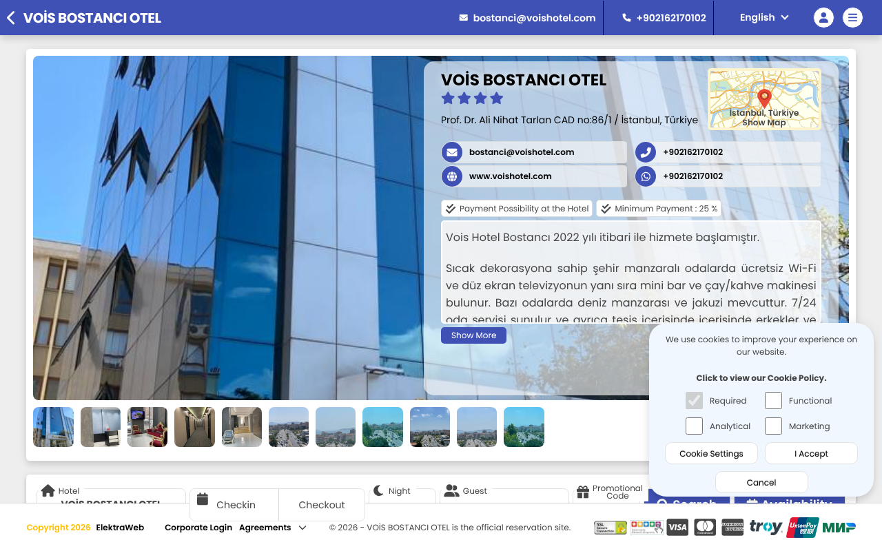Open the Guest selection field
882x551 pixels.
504,497
